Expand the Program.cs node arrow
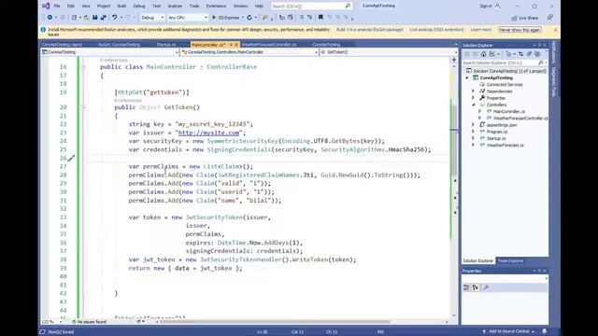 (x=474, y=132)
